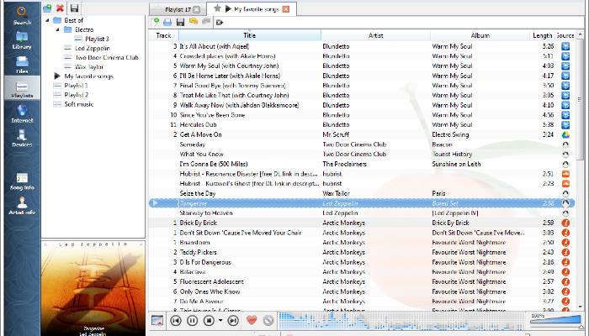589x336 pixels.
Task: Click the source icon for It's All About row
Action: click(x=565, y=46)
